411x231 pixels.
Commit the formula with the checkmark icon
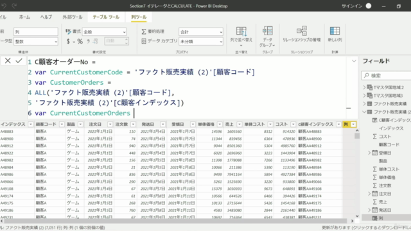coord(19,61)
